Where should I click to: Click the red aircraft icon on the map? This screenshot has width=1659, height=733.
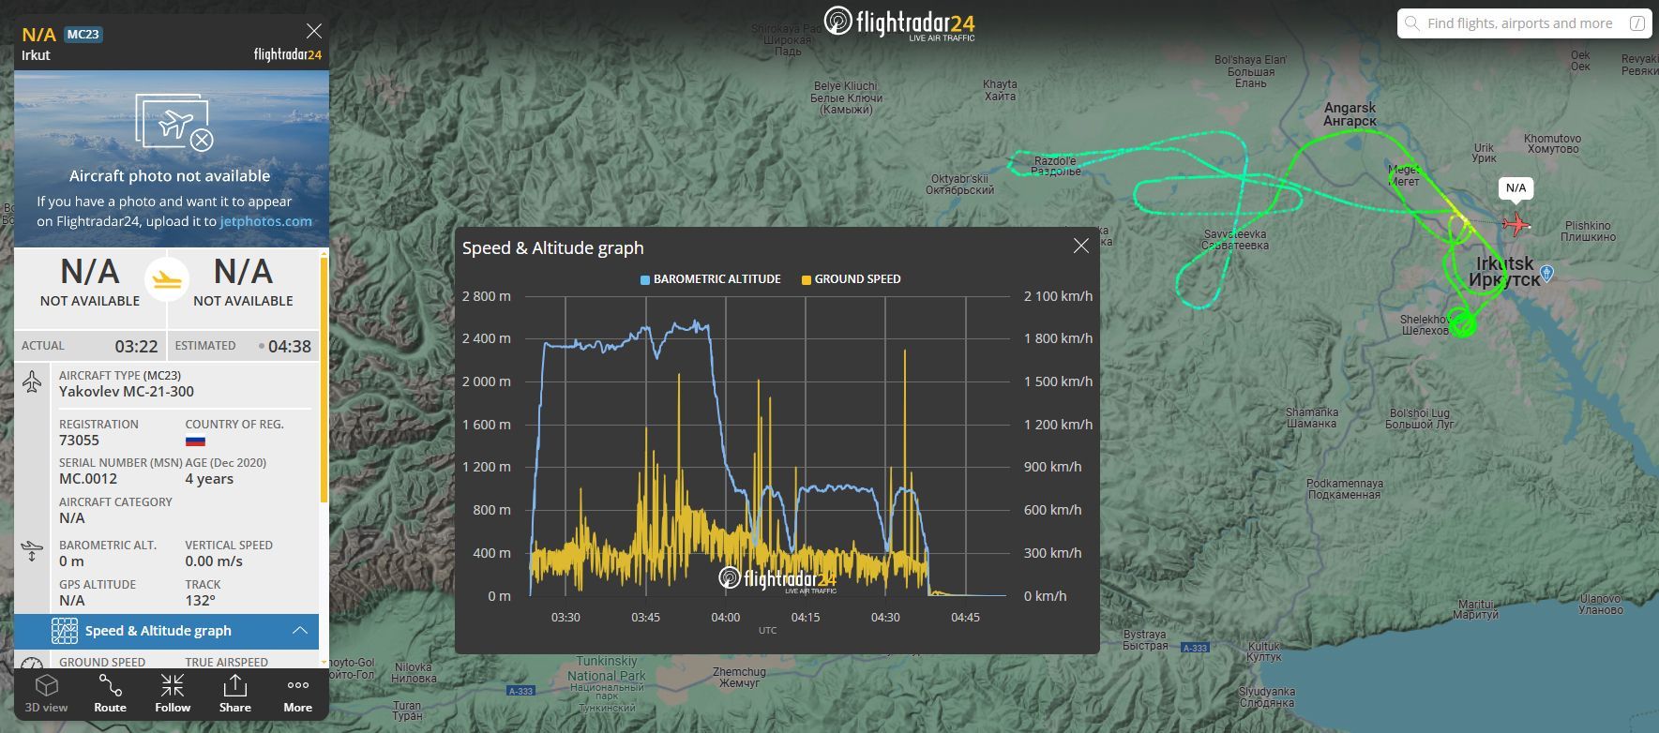point(1516,224)
